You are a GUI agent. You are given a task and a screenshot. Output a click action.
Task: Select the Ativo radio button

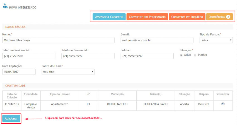181,55
